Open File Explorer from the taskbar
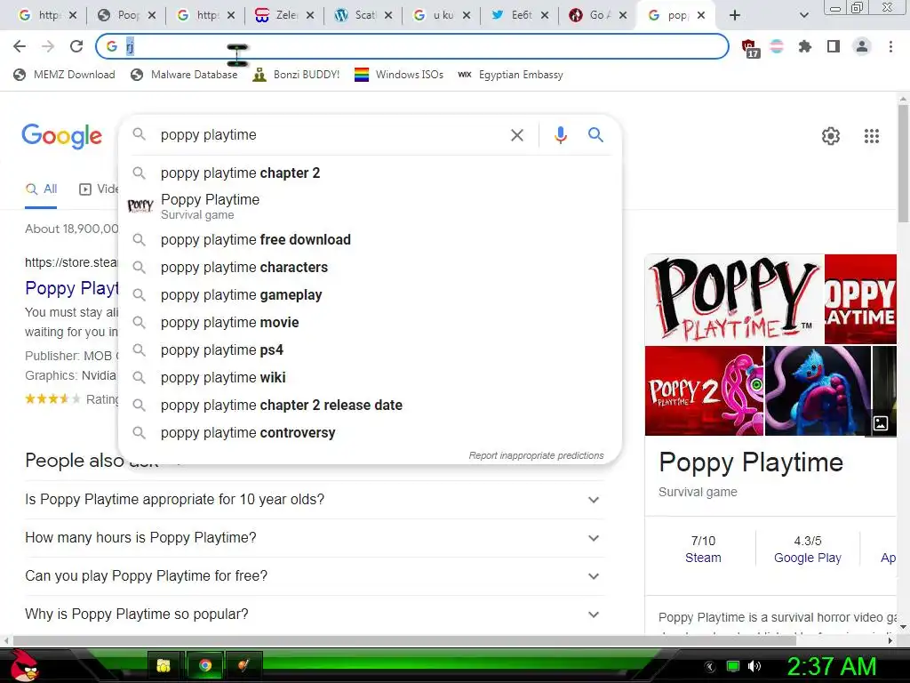This screenshot has width=910, height=683. click(x=164, y=665)
